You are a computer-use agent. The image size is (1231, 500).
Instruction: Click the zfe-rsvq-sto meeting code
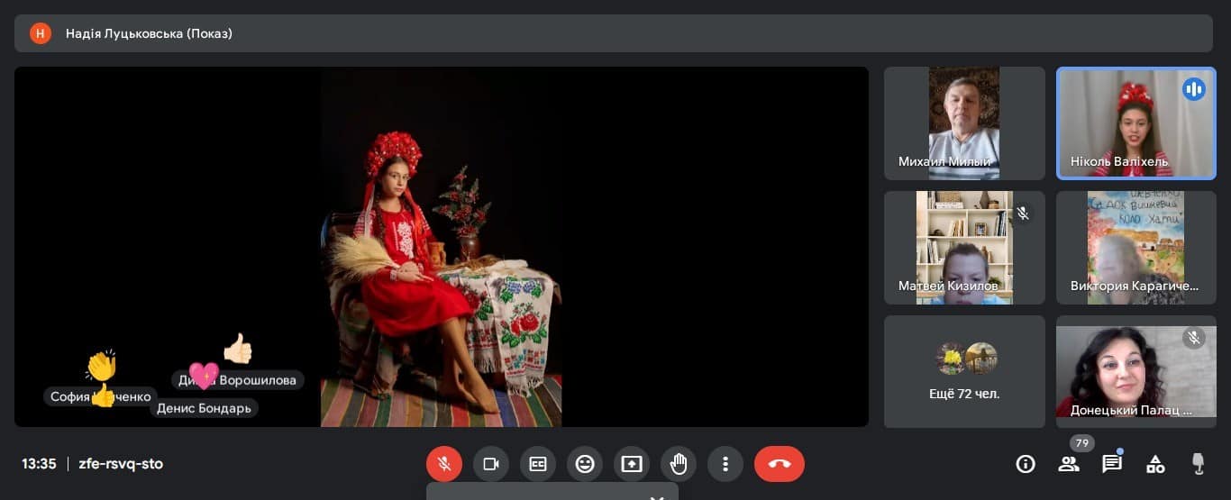pyautogui.click(x=121, y=464)
